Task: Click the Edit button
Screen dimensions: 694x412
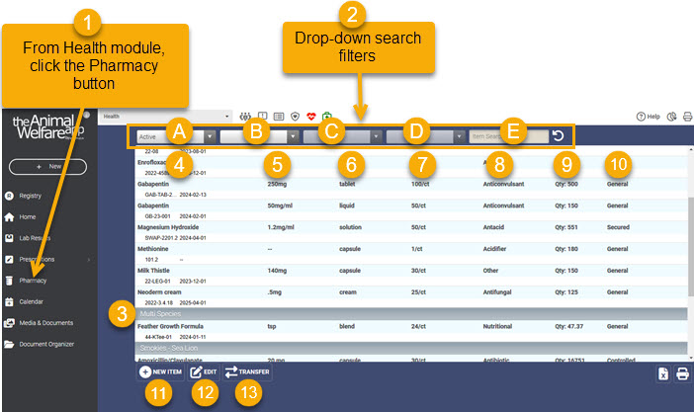Action: [x=204, y=371]
